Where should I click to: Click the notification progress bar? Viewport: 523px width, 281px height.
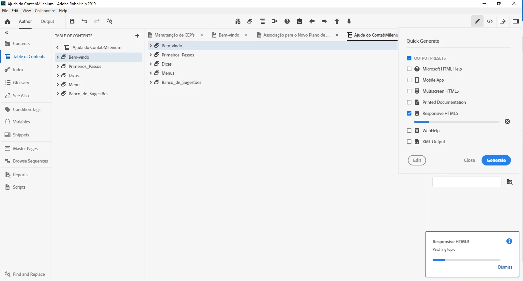click(x=467, y=260)
